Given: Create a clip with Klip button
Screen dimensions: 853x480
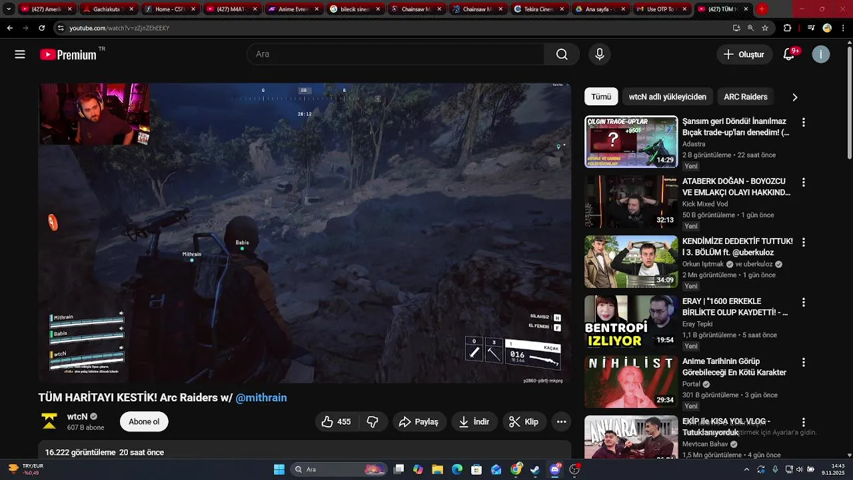Looking at the screenshot, I should point(524,422).
